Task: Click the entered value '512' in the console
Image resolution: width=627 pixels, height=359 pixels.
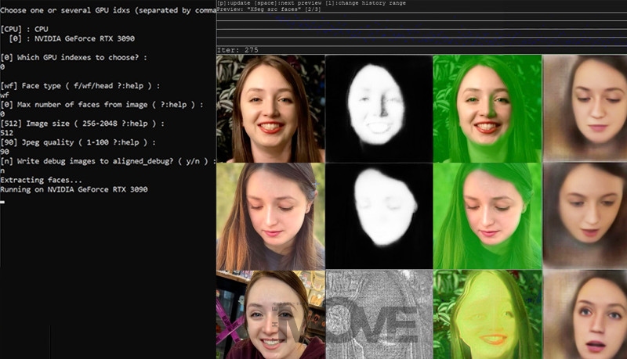Action: click(7, 133)
